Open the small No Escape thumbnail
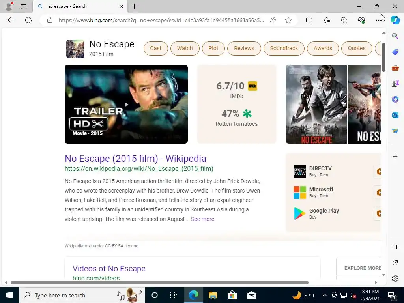 click(x=75, y=49)
